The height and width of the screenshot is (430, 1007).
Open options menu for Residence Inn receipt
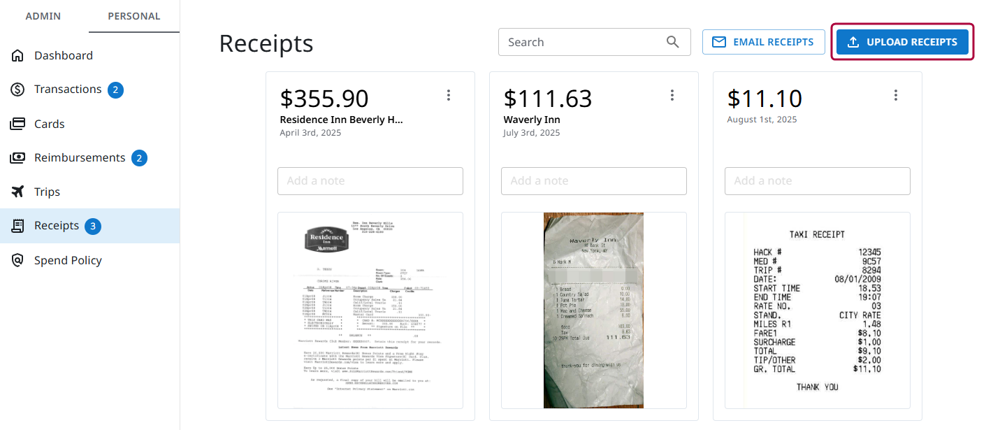449,95
